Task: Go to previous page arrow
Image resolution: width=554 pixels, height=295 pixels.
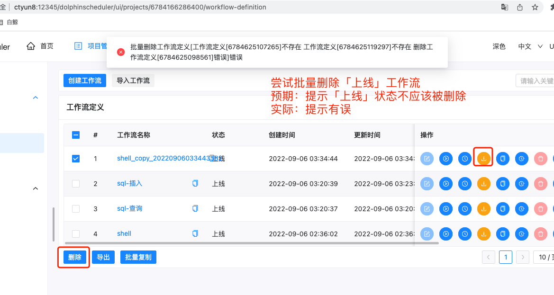Action: click(x=488, y=257)
